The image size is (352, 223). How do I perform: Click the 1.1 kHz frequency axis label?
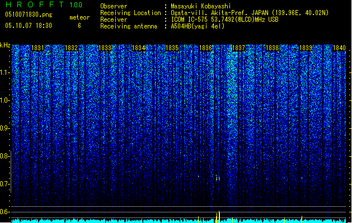[4, 72]
